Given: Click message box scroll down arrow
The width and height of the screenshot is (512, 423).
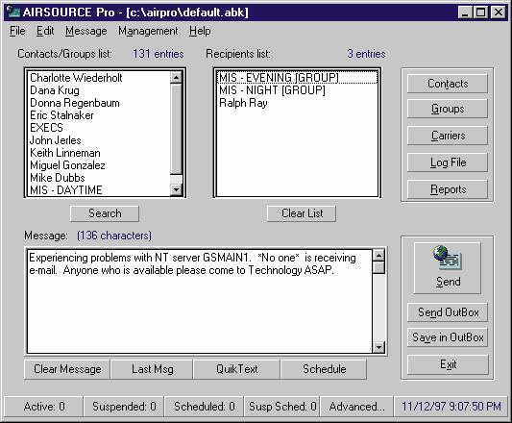Looking at the screenshot, I should tap(378, 347).
